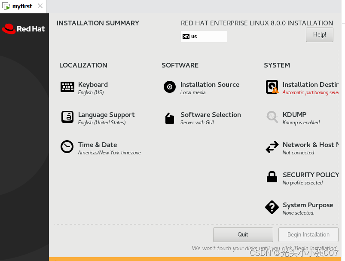Click 'Local media' text
This screenshot has width=345, height=261.
193,92
